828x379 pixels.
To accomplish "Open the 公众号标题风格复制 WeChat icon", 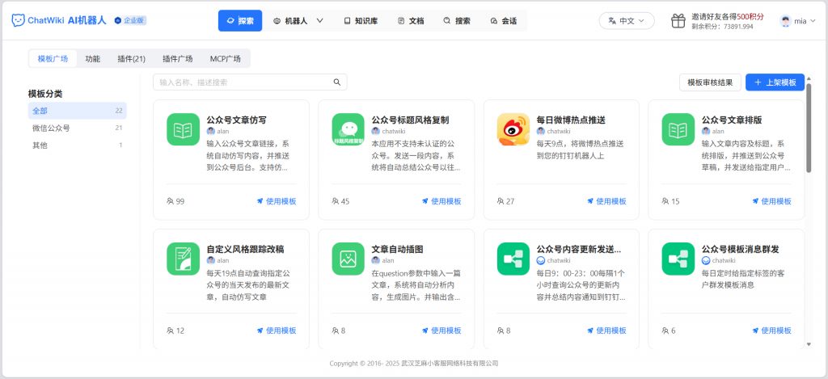I will (x=349, y=129).
